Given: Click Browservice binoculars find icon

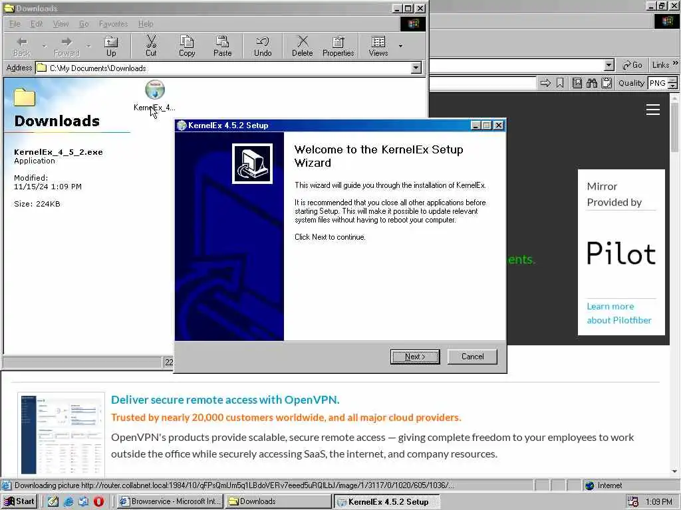Looking at the screenshot, I should 591,83.
